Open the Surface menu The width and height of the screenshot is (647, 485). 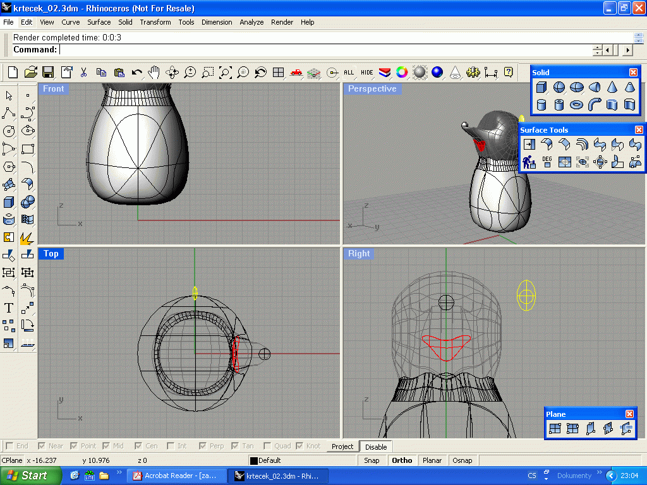(99, 22)
